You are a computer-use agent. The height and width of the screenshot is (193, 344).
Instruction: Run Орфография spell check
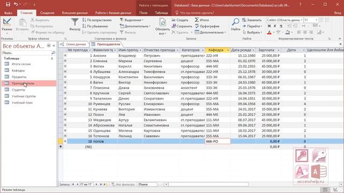pyautogui.click(x=207, y=26)
